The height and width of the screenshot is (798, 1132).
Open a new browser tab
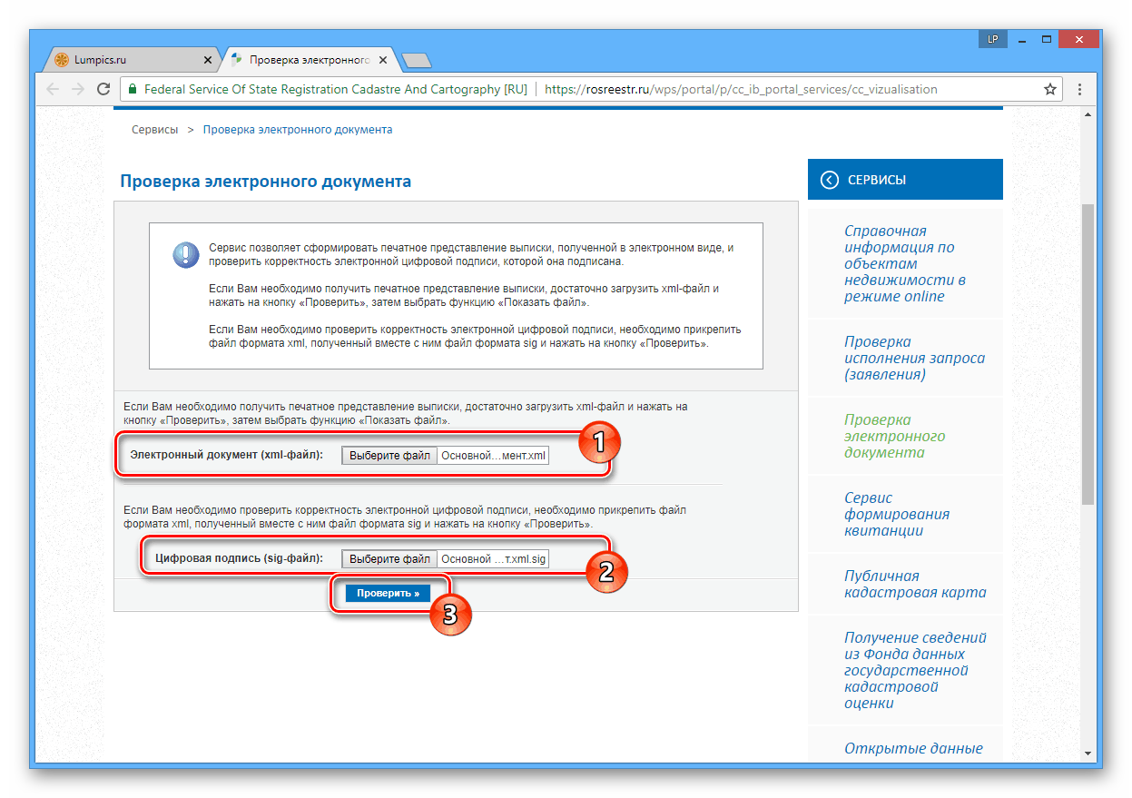pos(416,61)
